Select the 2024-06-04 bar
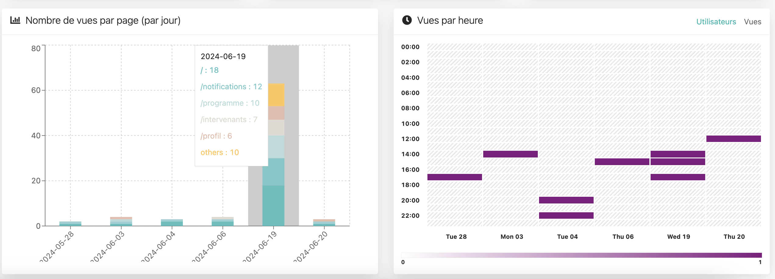 click(x=172, y=223)
